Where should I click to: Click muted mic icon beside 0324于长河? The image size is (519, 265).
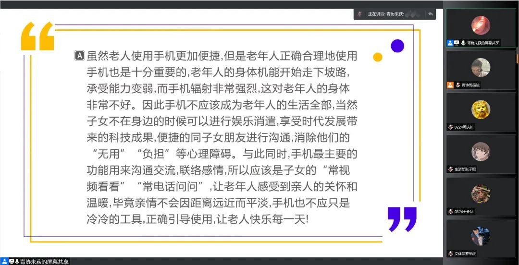coord(450,211)
